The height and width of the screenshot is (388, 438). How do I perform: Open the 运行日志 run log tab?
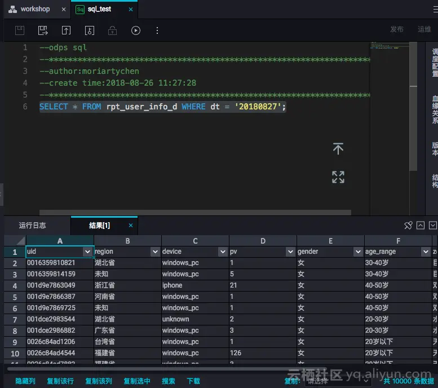32,226
